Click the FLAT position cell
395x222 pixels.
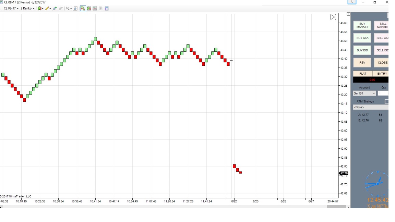[363, 74]
